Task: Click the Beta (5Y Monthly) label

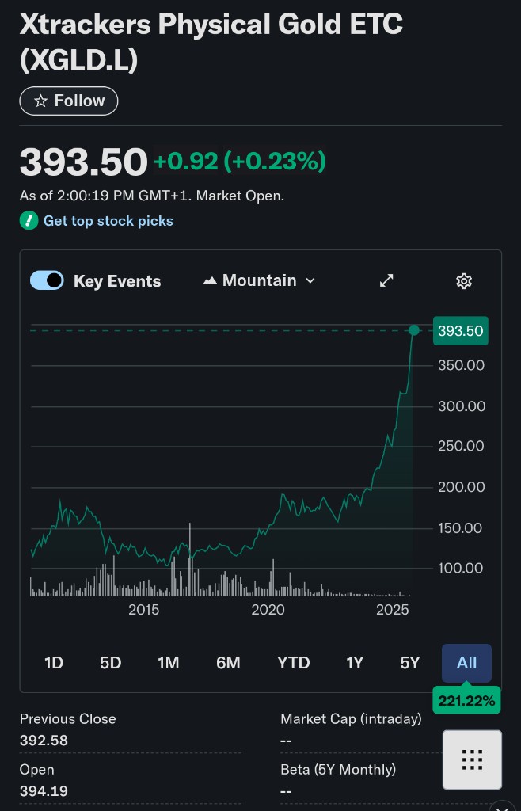Action: point(338,769)
